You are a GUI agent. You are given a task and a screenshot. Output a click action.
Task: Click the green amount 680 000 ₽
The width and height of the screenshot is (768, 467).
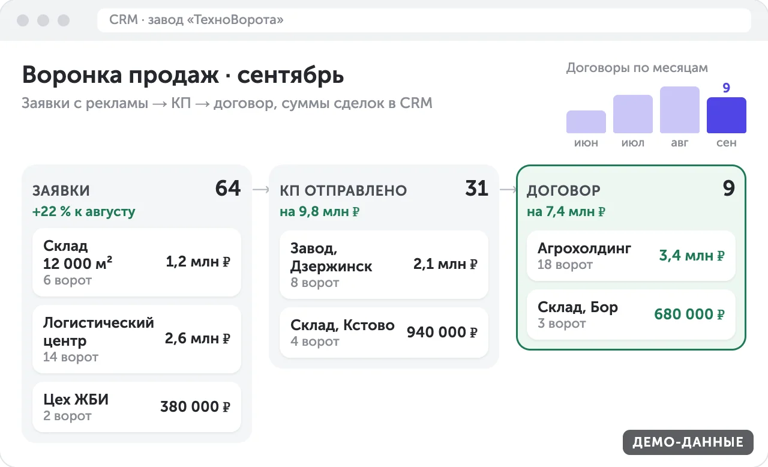[x=689, y=315]
